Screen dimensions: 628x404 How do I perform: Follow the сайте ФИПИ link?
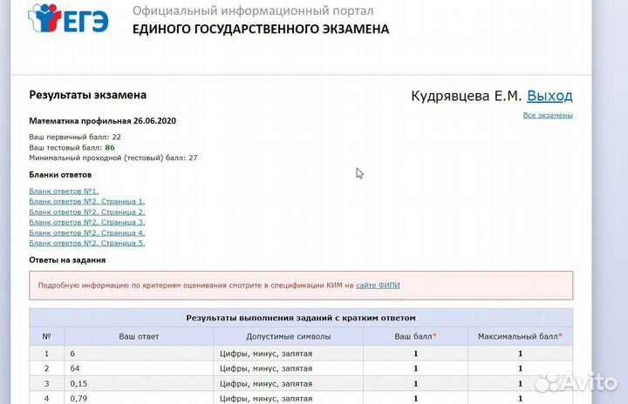tap(378, 286)
